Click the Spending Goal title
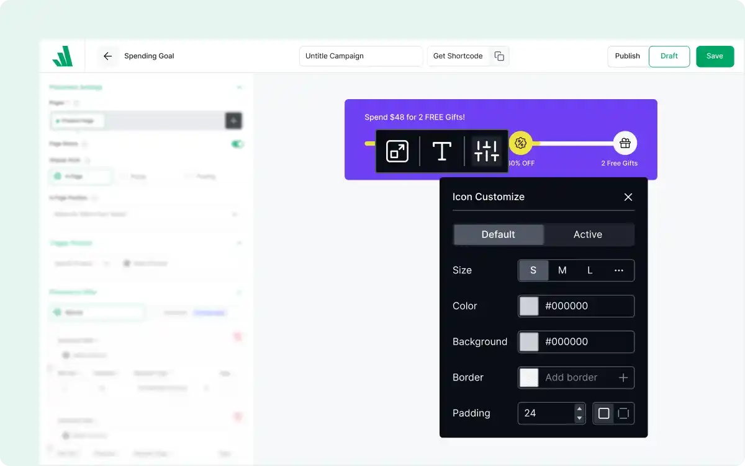Viewport: 745px width, 466px height. (149, 56)
